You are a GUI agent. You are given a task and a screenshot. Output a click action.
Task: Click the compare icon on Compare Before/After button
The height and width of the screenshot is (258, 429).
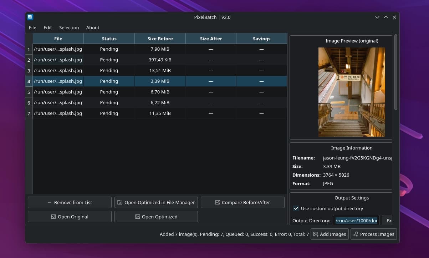click(x=217, y=202)
